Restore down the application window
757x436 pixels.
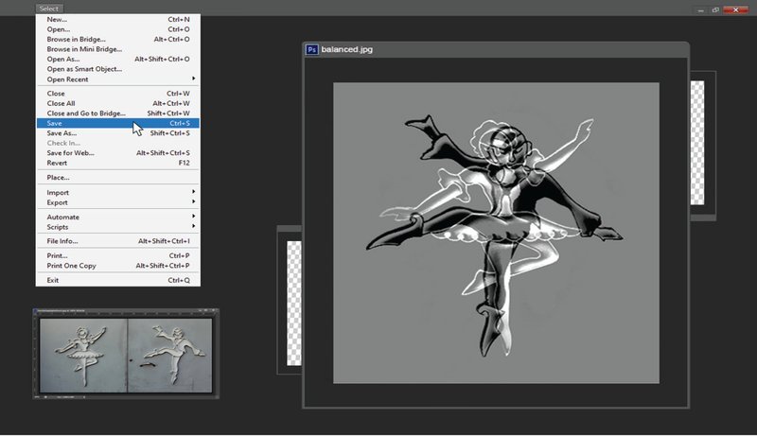click(715, 9)
